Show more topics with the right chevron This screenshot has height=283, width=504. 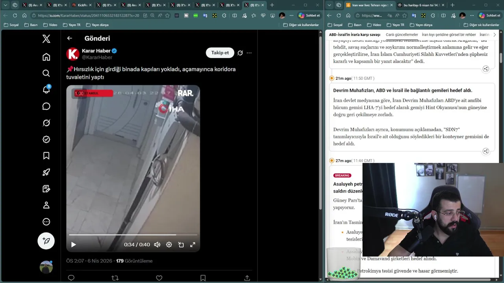point(495,35)
